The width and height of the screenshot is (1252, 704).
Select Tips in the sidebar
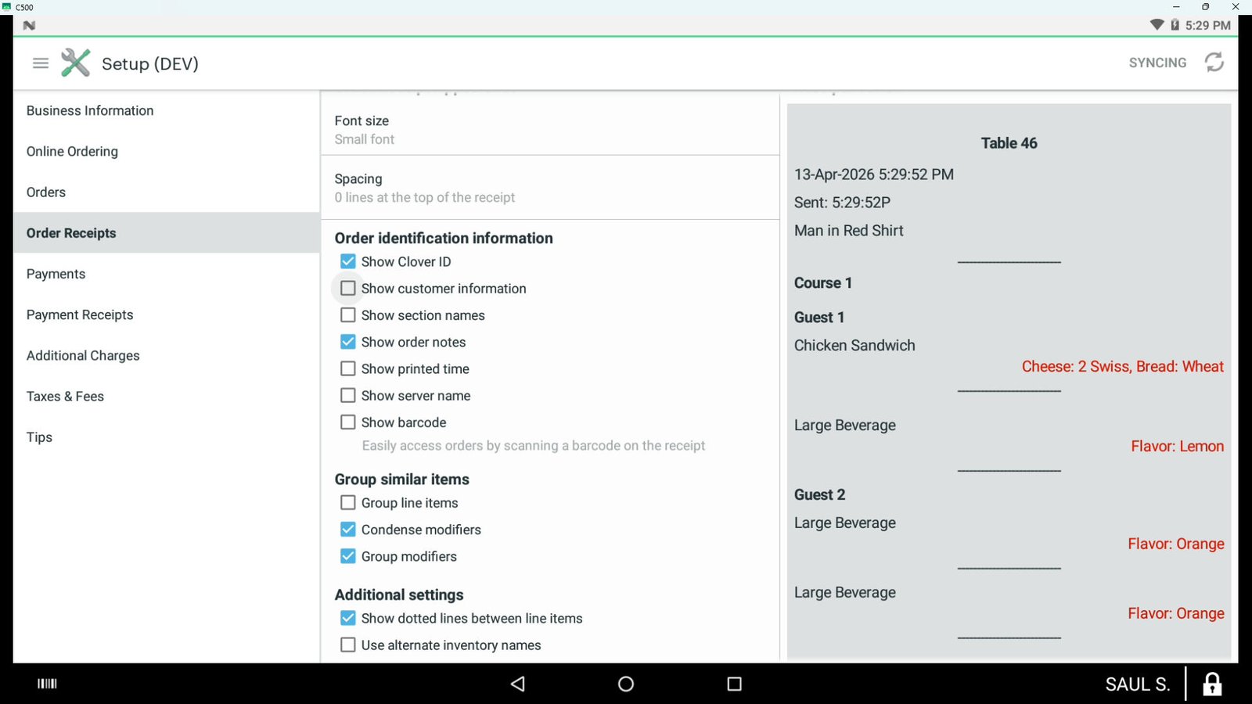click(x=167, y=436)
